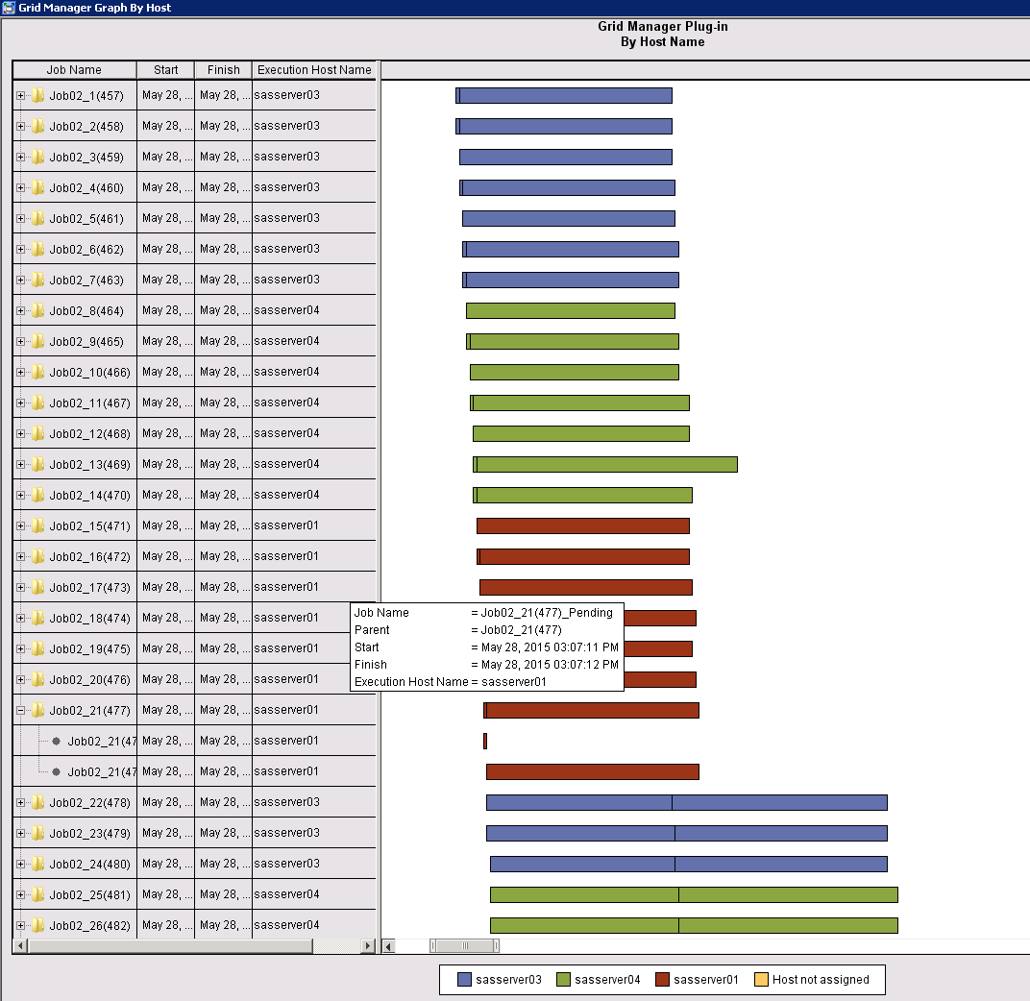Image resolution: width=1030 pixels, height=1001 pixels.
Task: Click the yellow Host not assigned swatch
Action: 761,979
